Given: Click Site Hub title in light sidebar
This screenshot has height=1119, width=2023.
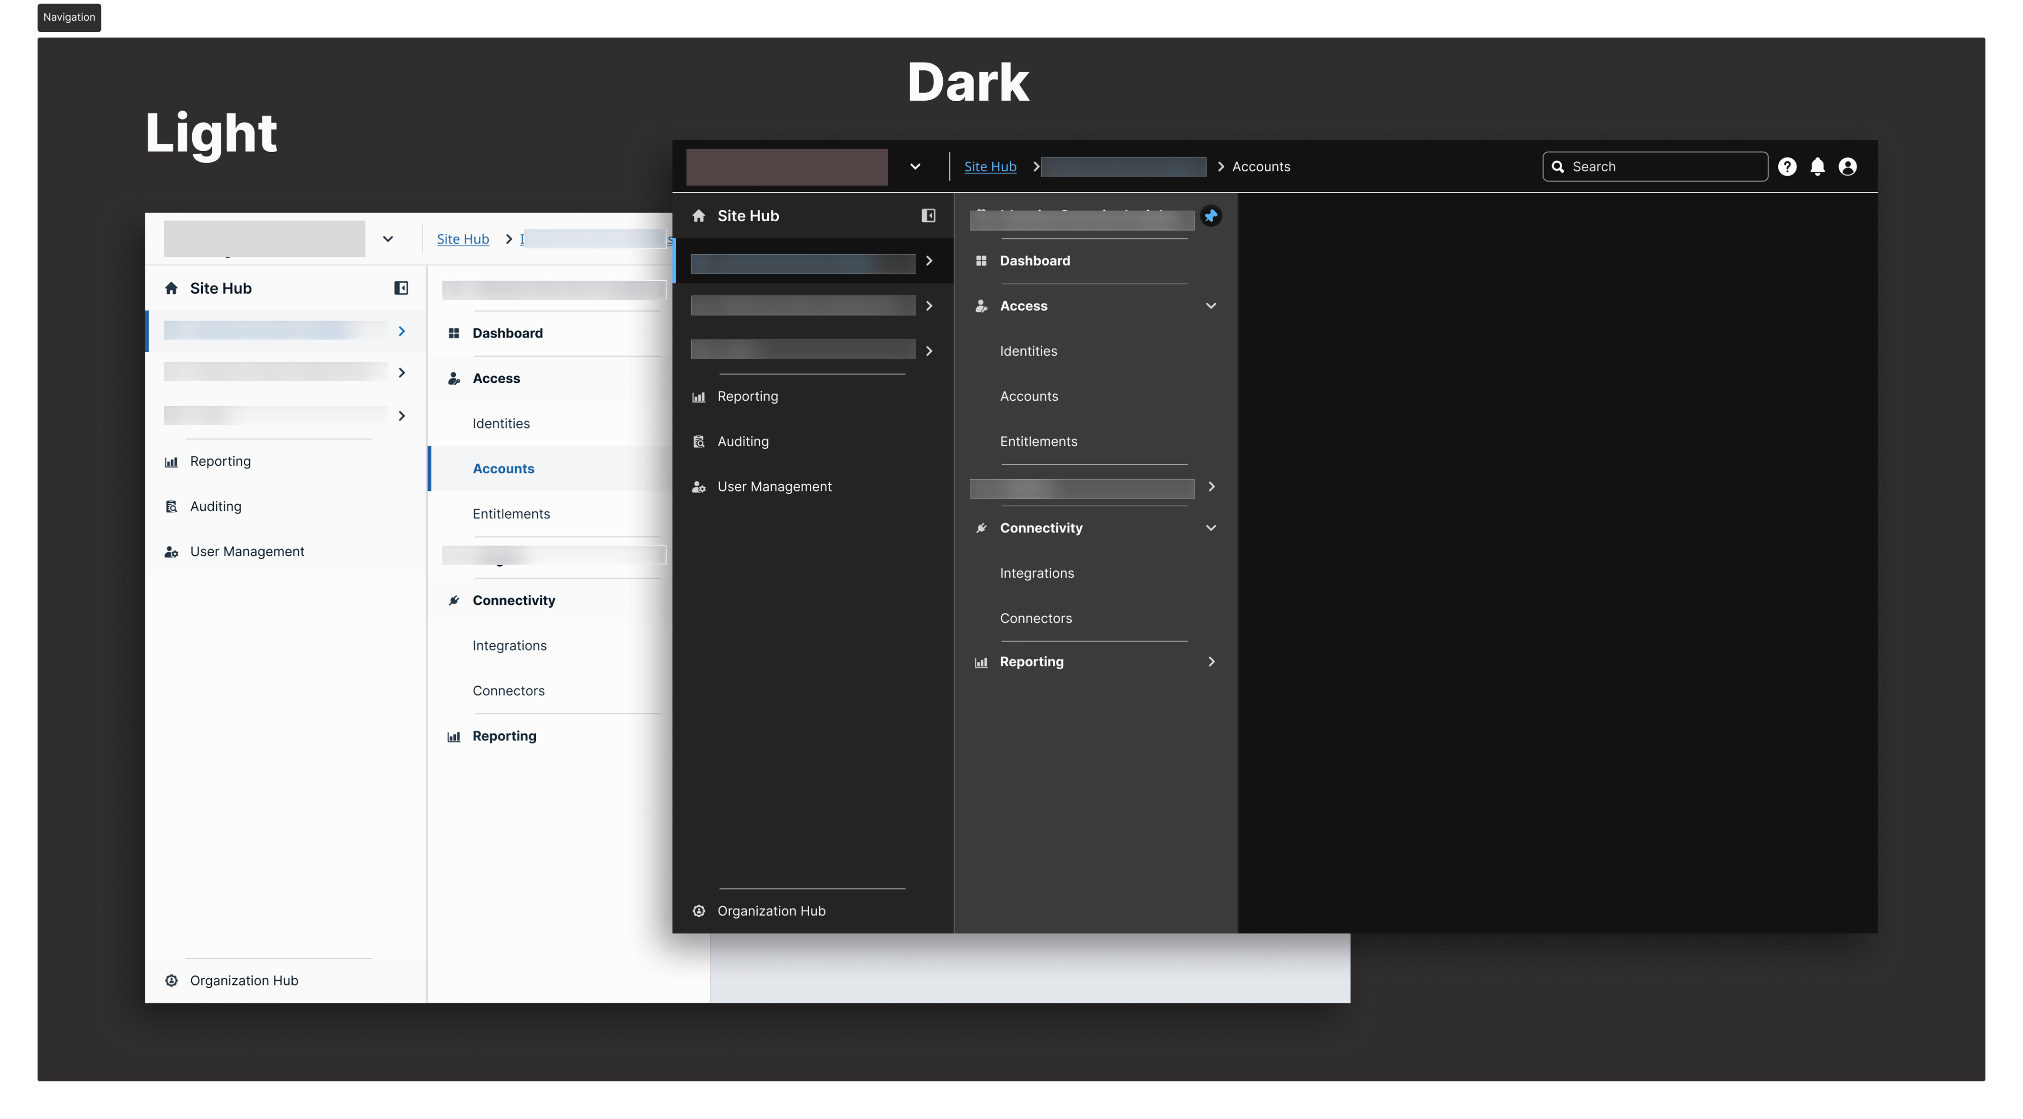Looking at the screenshot, I should point(221,288).
